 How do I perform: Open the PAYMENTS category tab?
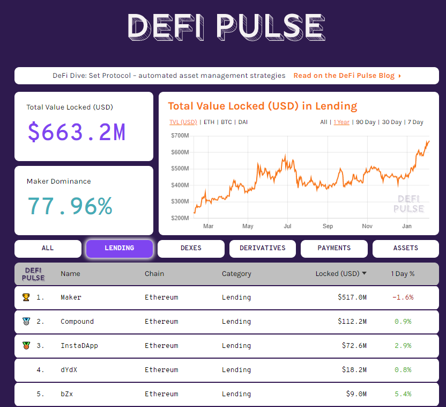click(x=334, y=249)
